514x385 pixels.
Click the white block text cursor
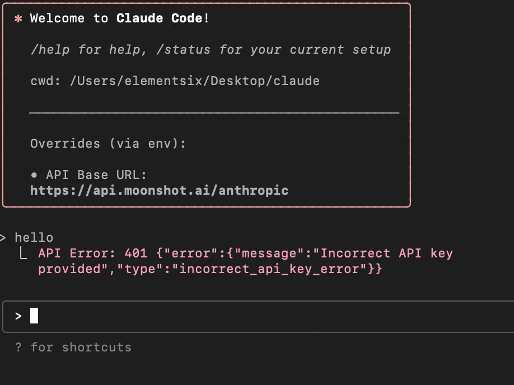(34, 316)
